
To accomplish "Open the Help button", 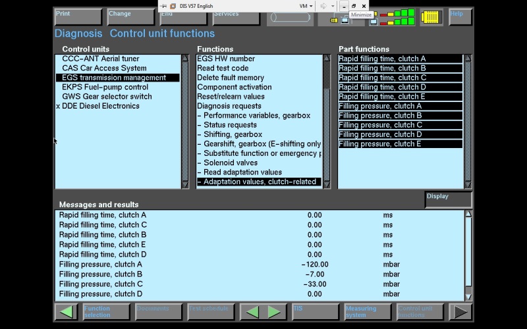I will coord(460,16).
